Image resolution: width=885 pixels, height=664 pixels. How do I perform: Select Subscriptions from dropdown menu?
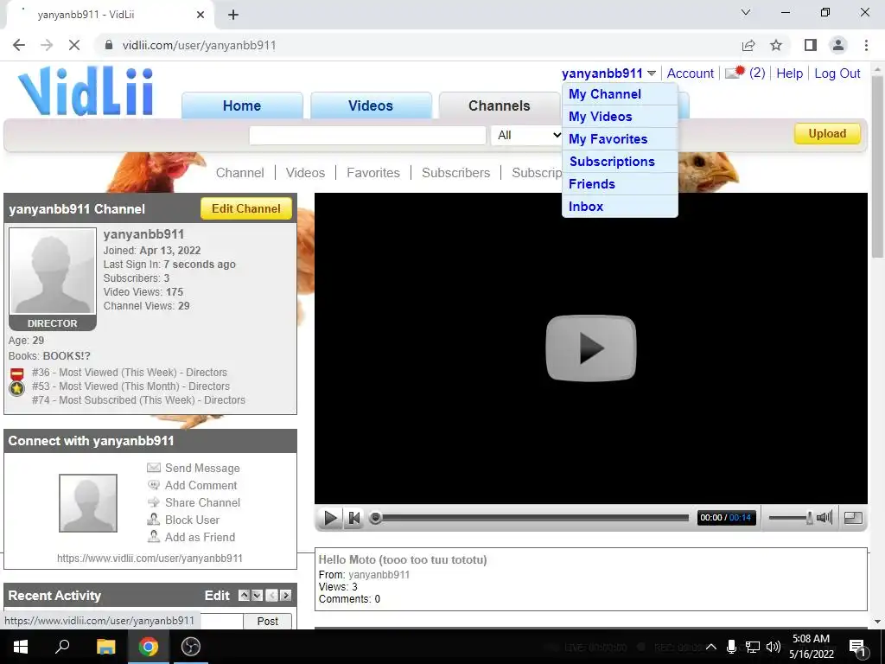click(620, 162)
